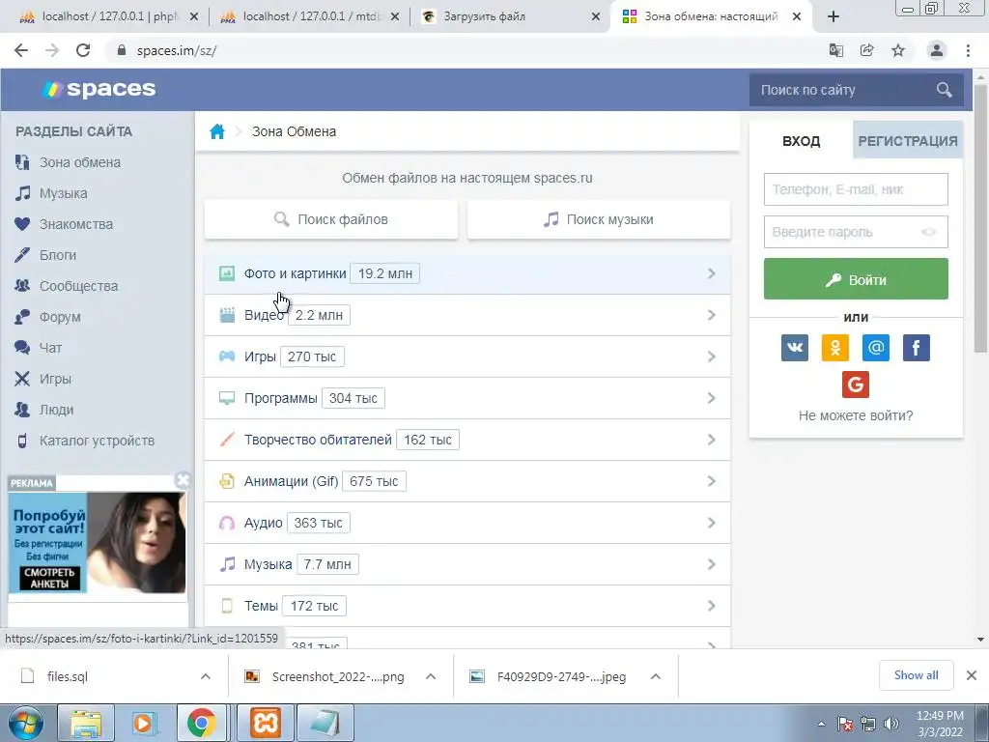Open the Windows Start button

tap(26, 723)
